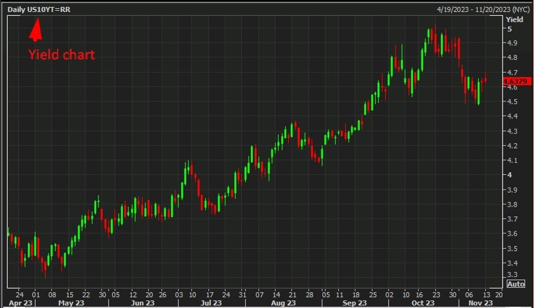Click the red 4.6379 current yield tag
The height and width of the screenshot is (308, 534).
tap(513, 81)
